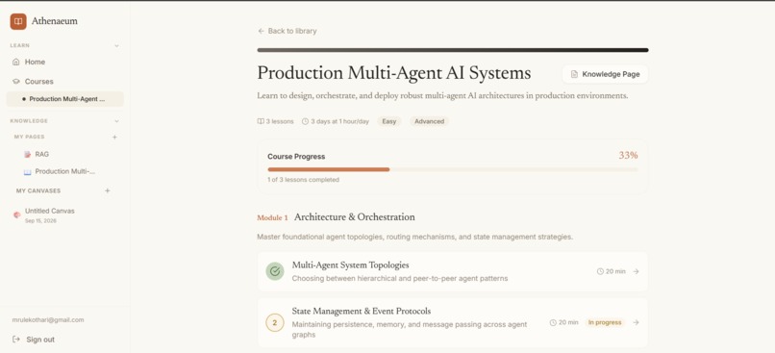The image size is (775, 353).
Task: Click the Untitled Canvas palette icon
Action: [x=16, y=214]
